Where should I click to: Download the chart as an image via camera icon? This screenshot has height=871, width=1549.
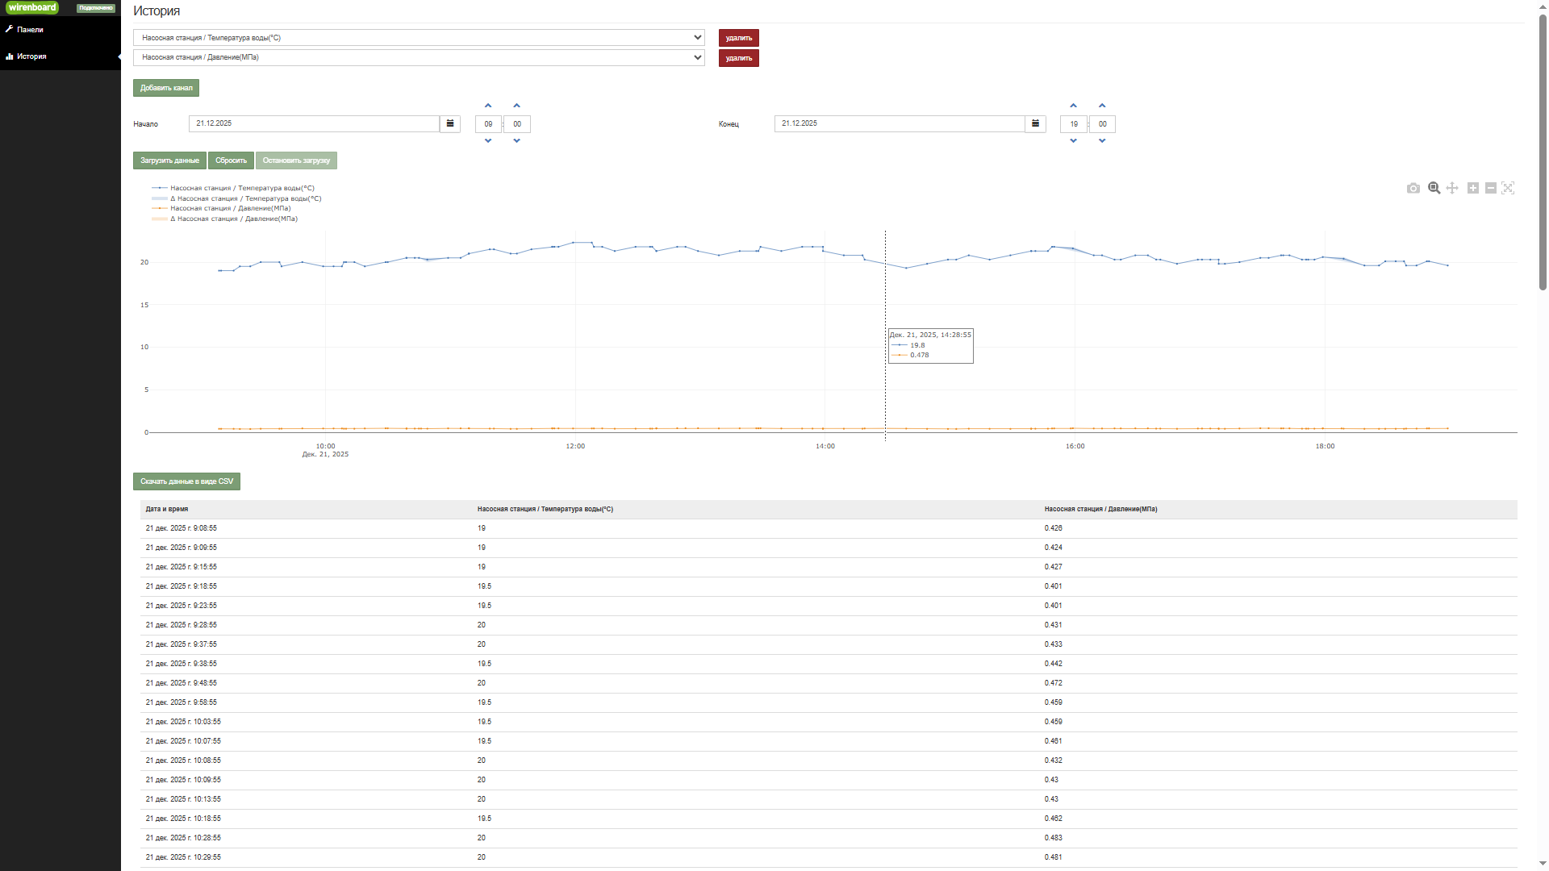tap(1413, 188)
